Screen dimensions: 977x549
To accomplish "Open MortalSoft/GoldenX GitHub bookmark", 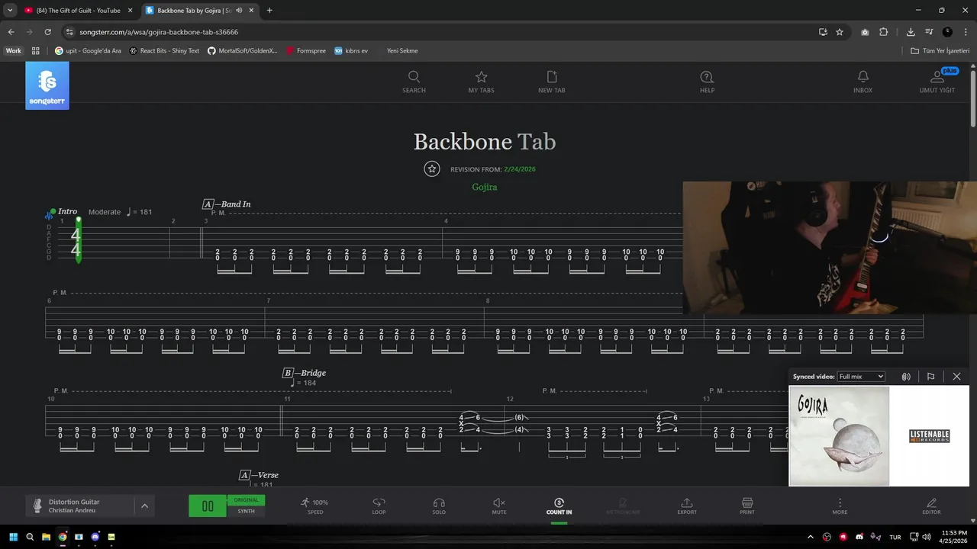I will coord(243,51).
